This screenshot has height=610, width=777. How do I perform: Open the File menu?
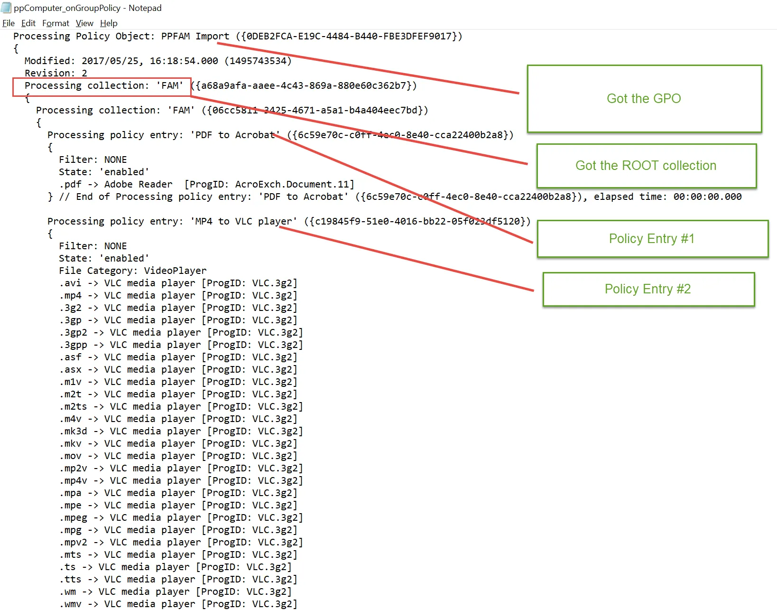tap(8, 23)
